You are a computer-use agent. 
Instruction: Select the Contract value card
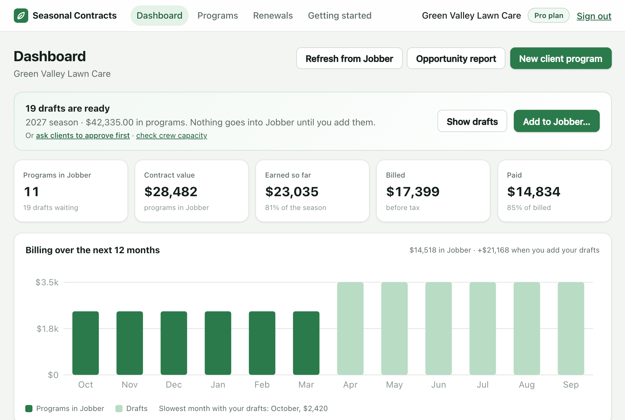[192, 191]
